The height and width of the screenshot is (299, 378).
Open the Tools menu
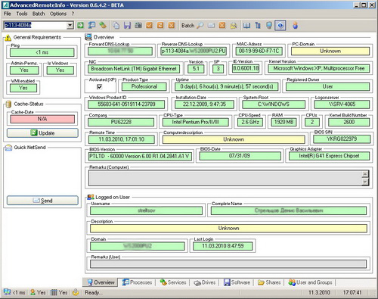click(x=22, y=14)
